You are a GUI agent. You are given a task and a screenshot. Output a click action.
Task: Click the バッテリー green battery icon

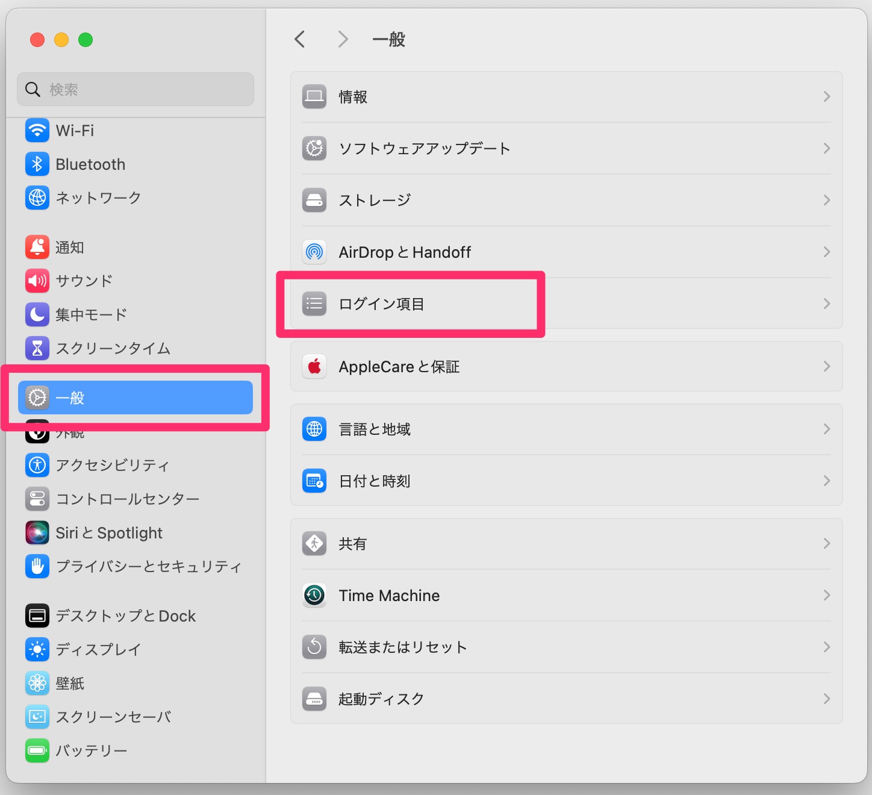tap(37, 750)
